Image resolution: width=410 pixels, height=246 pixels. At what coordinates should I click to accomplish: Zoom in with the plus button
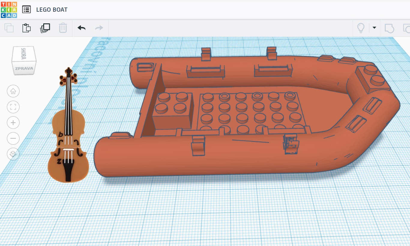pos(13,123)
